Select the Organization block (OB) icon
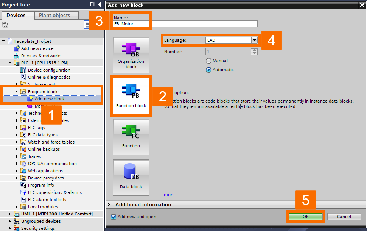Screen dimensions: 367x231 click(x=131, y=55)
